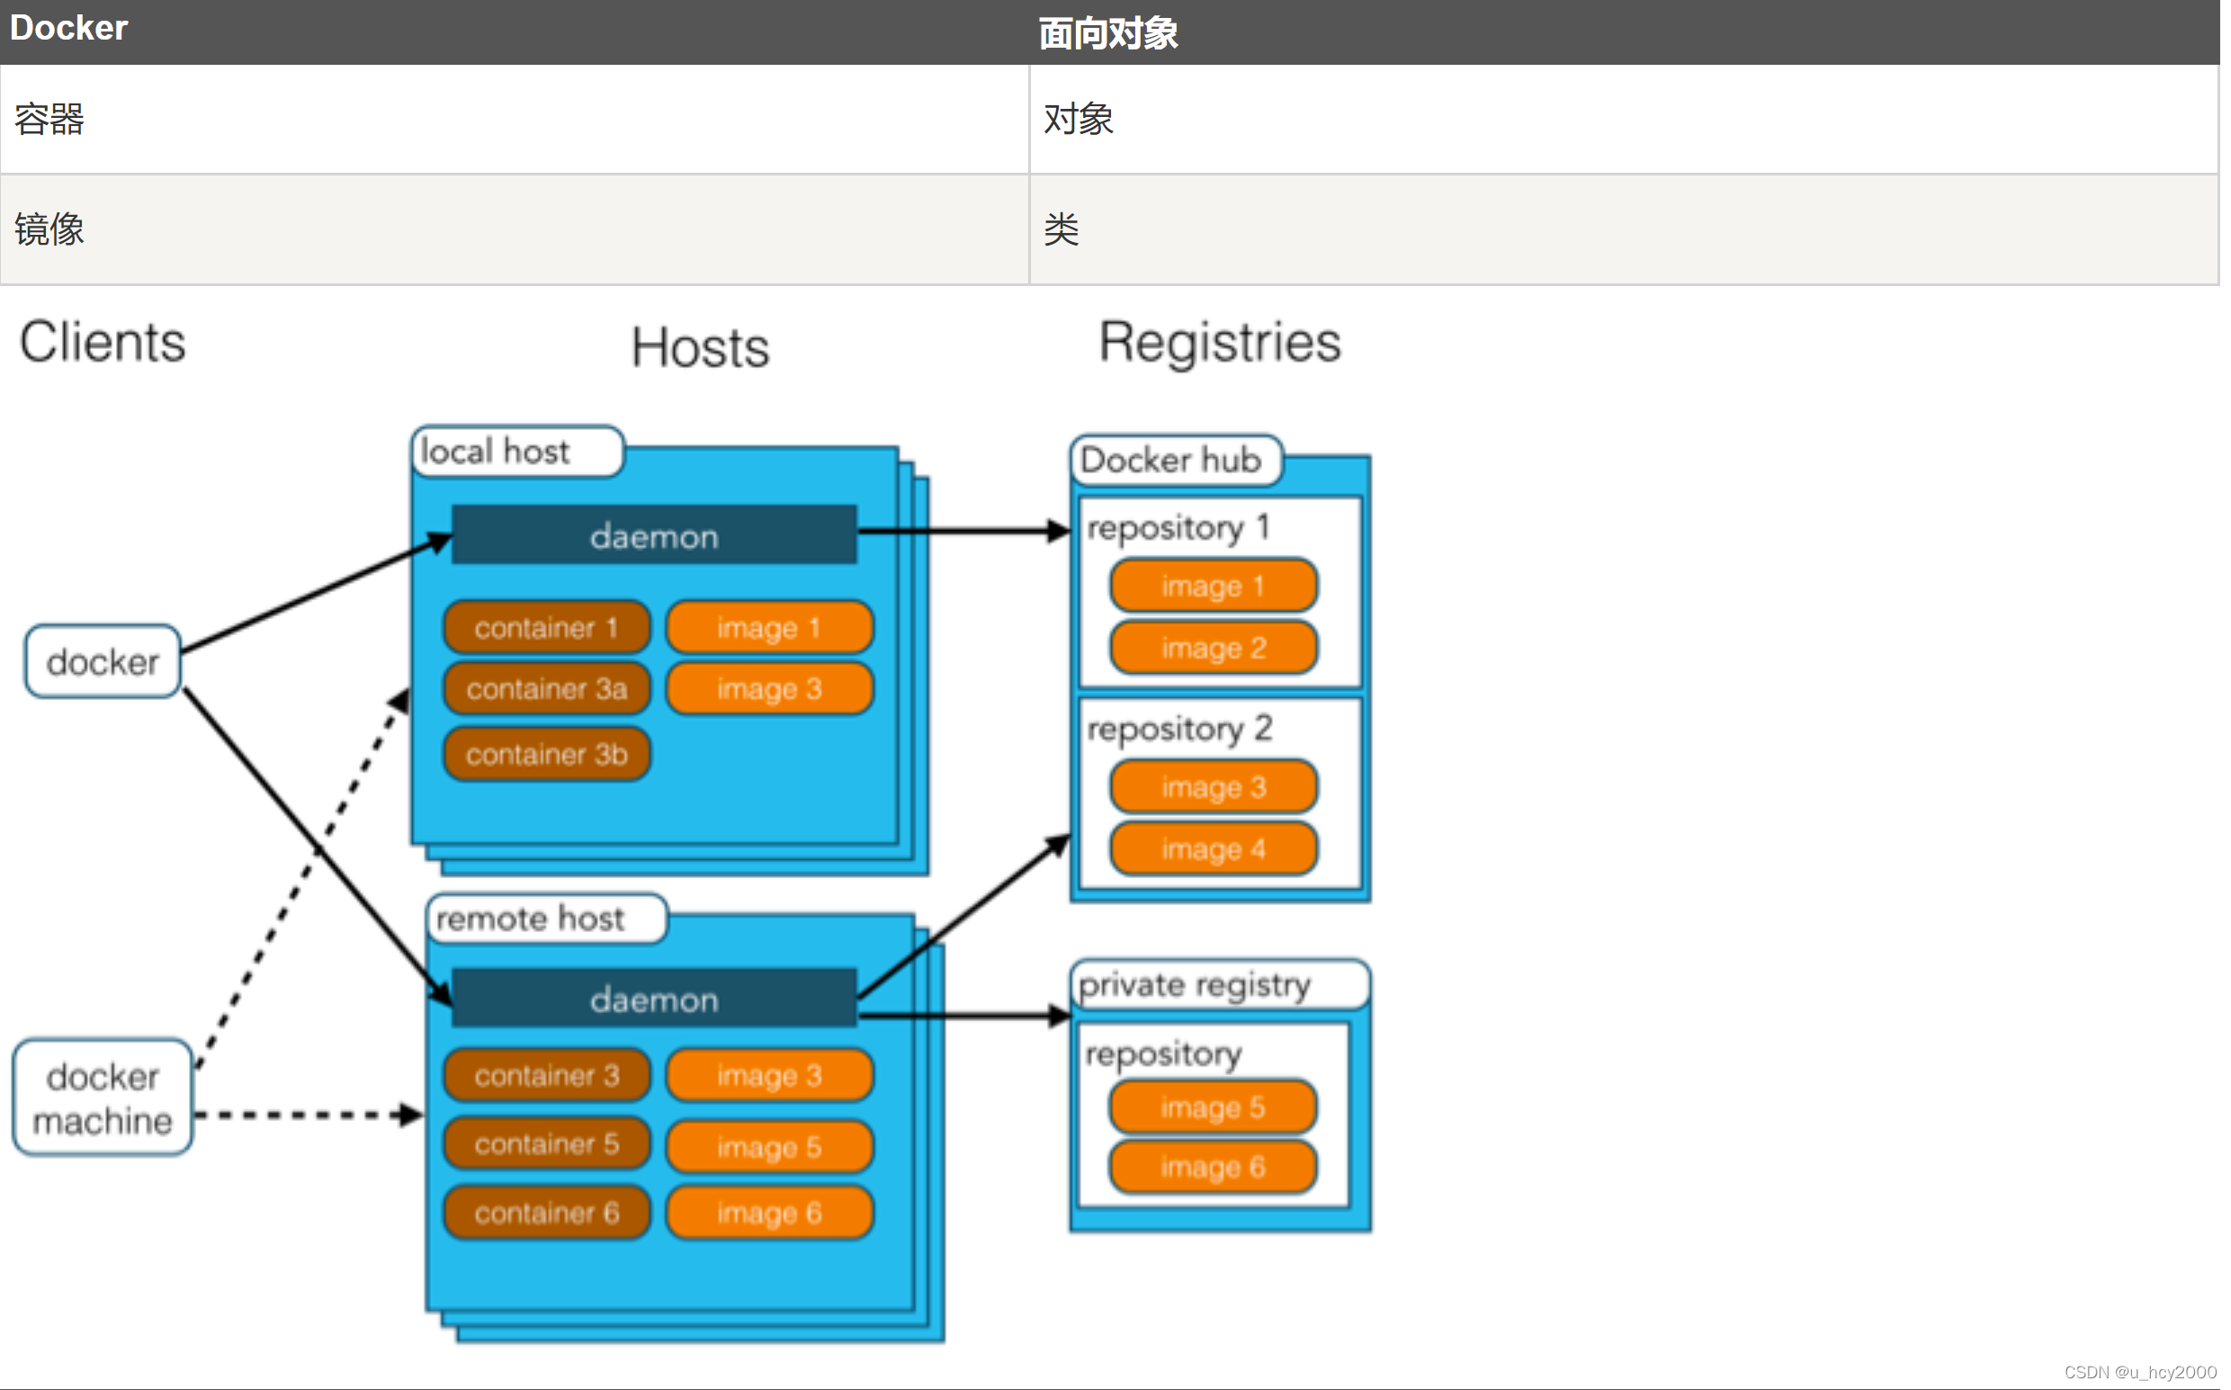Select the 'container 5' pill

click(x=547, y=1144)
